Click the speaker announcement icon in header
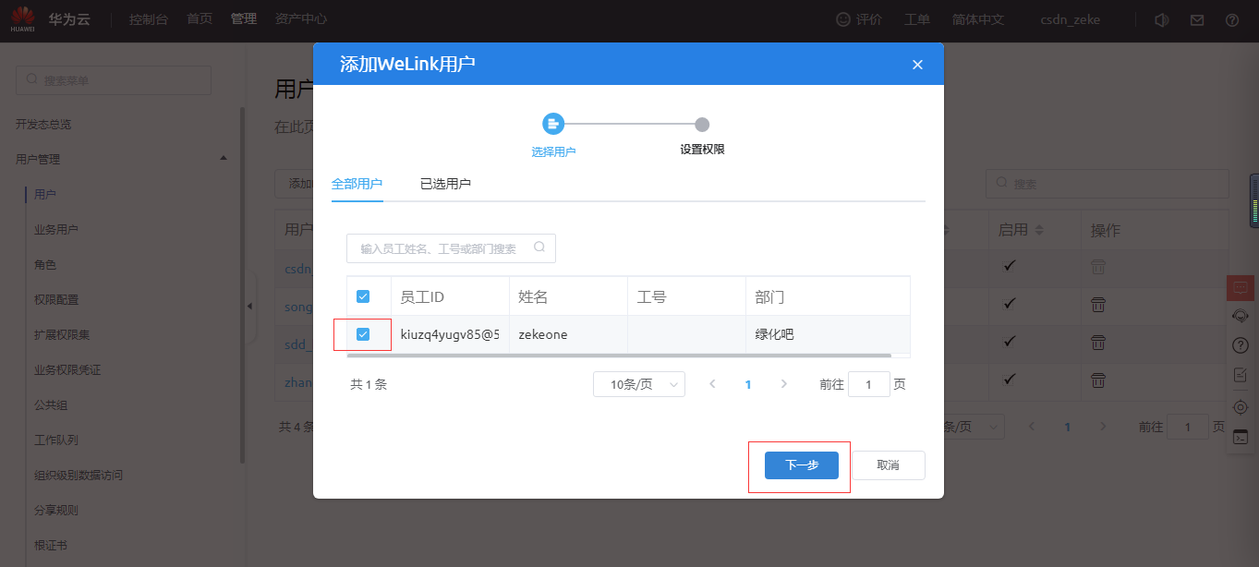 coord(1162,19)
